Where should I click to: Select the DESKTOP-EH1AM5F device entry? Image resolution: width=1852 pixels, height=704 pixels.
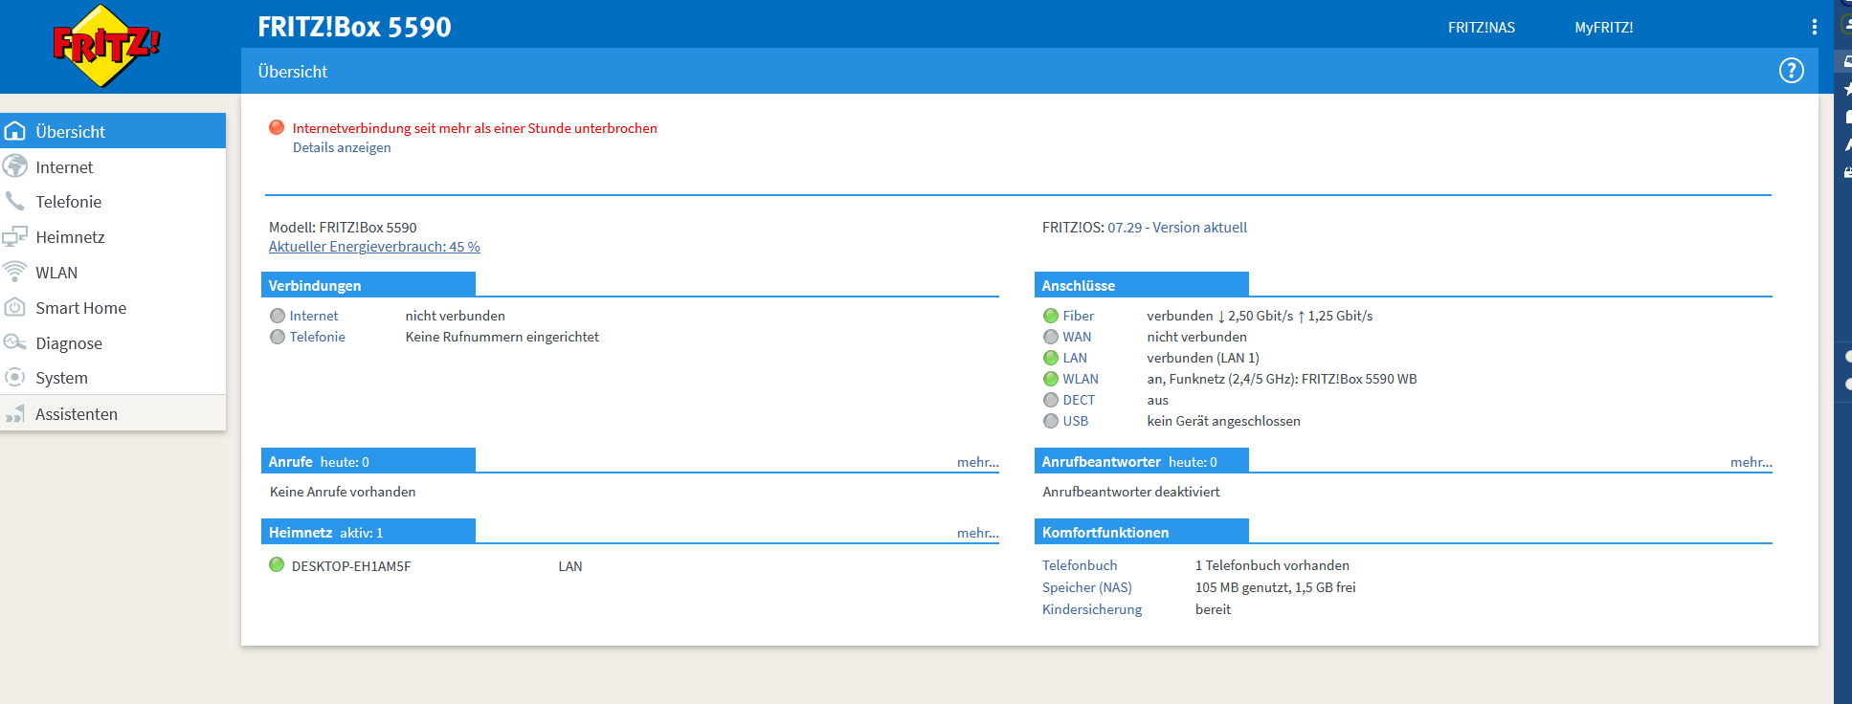[351, 566]
